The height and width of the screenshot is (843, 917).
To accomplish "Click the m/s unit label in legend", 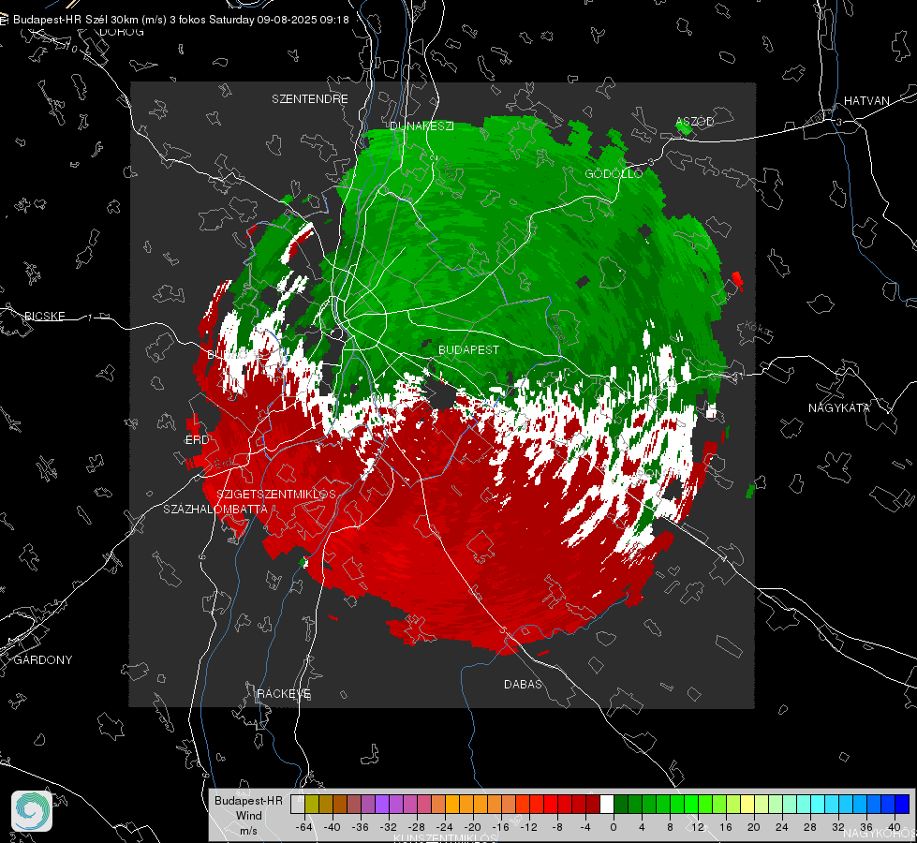I will click(248, 830).
